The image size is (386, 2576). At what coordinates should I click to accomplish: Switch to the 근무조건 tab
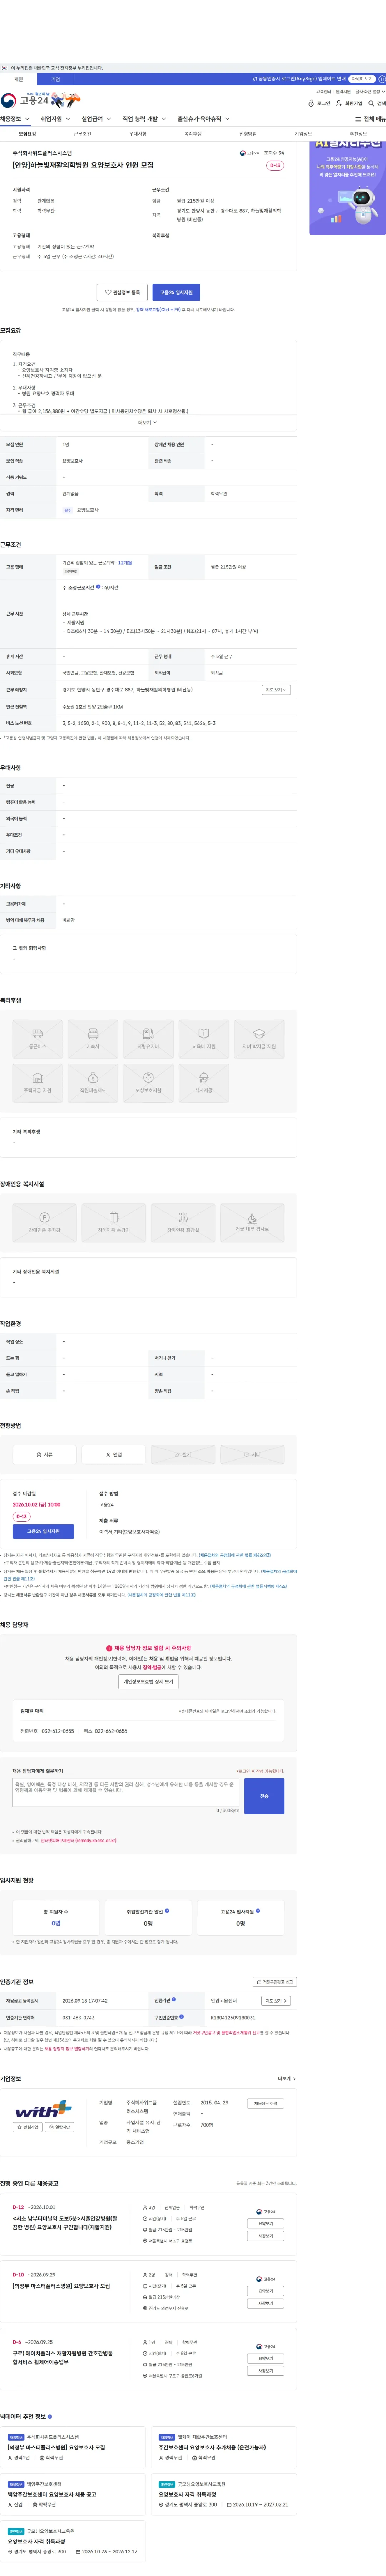82,133
